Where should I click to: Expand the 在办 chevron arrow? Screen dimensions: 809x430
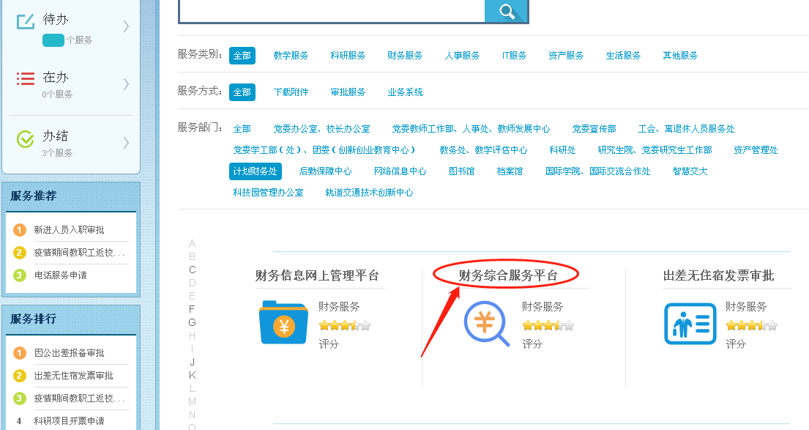coord(126,84)
